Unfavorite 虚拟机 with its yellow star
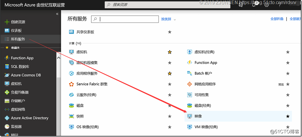Viewport: 302px width, 137px height. [170, 52]
